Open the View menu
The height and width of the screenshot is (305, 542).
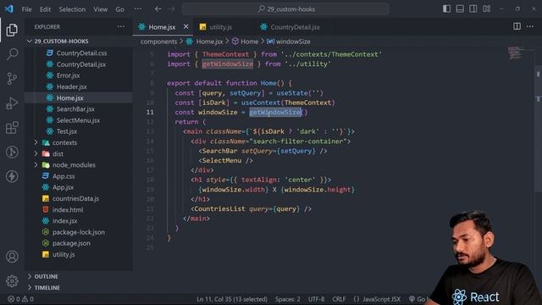coord(100,9)
